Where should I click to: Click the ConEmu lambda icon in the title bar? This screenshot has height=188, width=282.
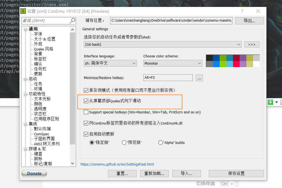coord(23,11)
